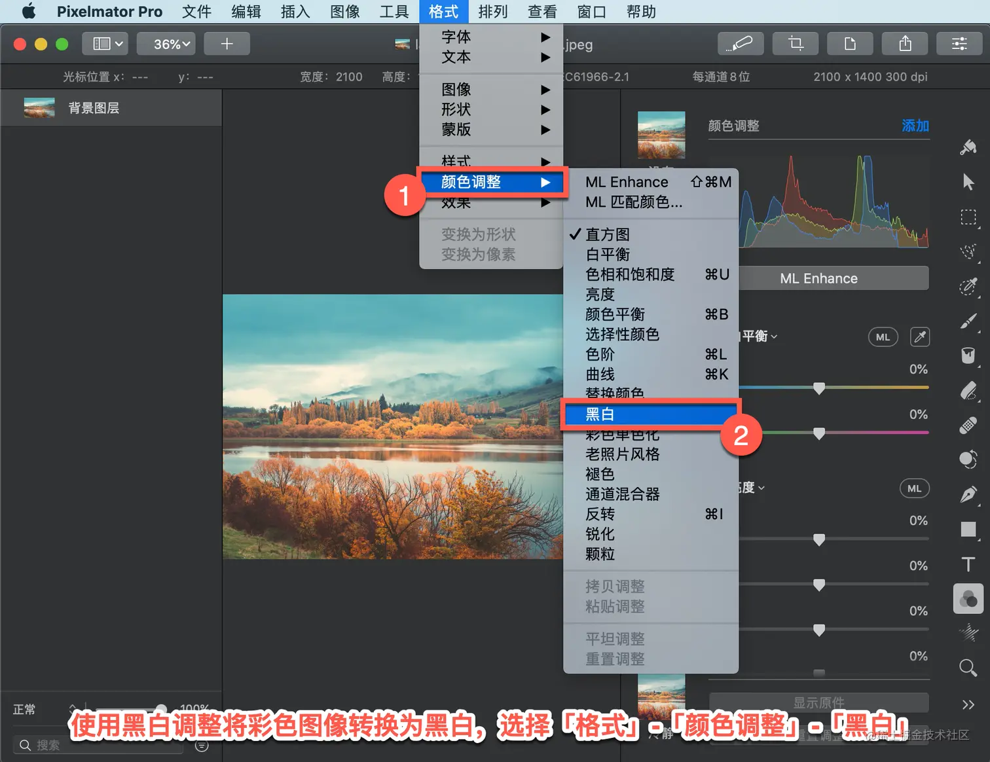This screenshot has width=990, height=762.
Task: Select the Color Adjustments tool
Action: [x=968, y=598]
